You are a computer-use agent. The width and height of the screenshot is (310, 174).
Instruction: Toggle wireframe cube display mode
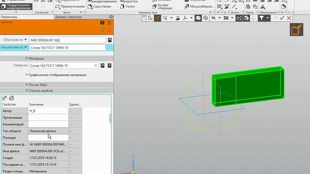point(205,18)
